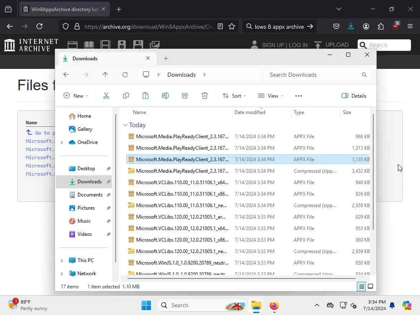Screen dimensions: 420x315
Task: Open Firefox account profile icon
Action: [366, 26]
